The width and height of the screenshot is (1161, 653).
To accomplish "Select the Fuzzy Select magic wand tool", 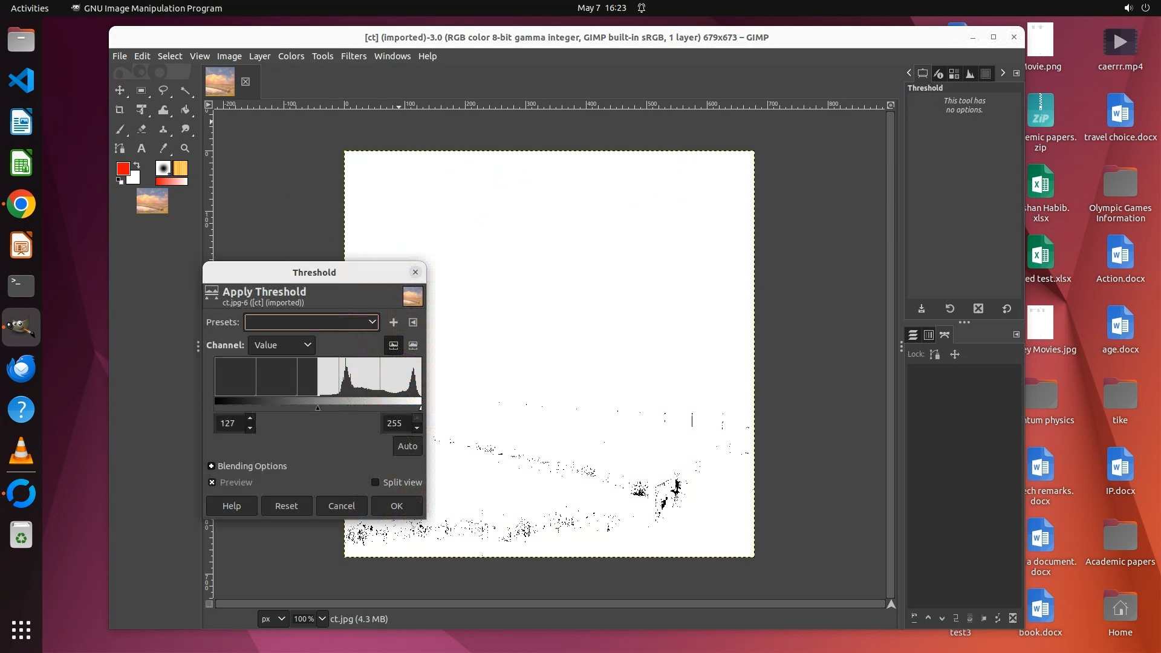I will click(185, 91).
